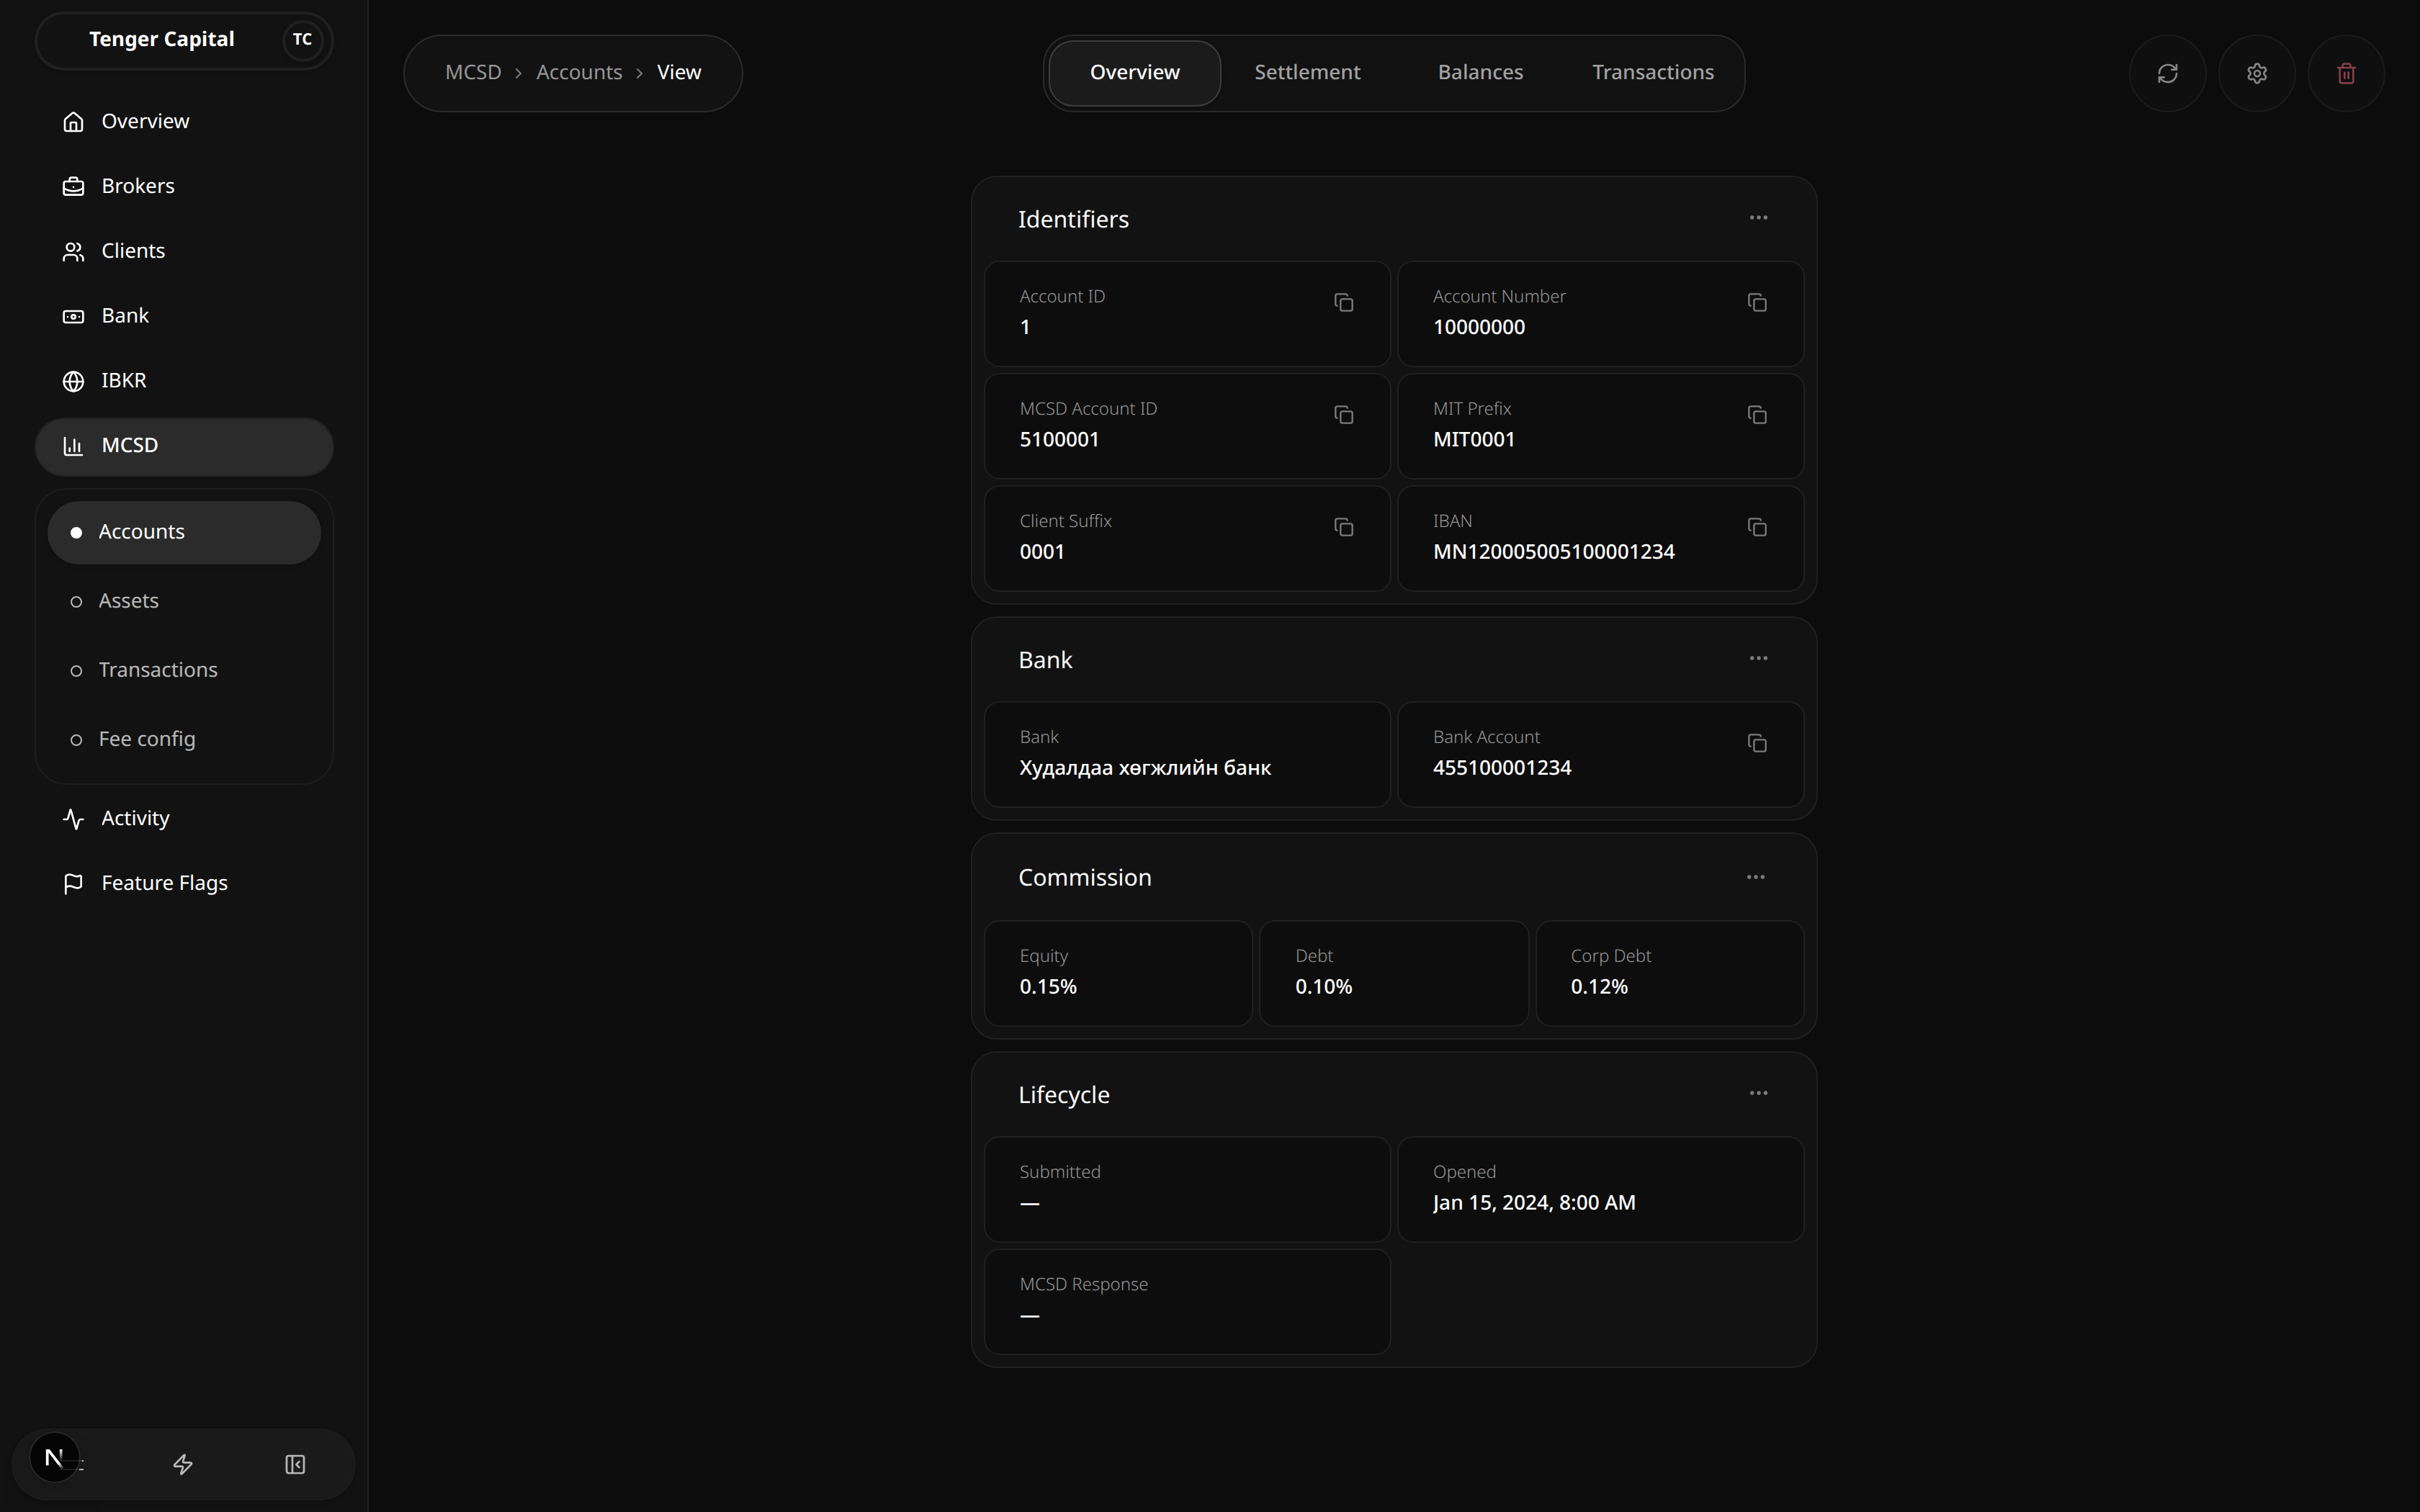The image size is (2420, 1512).
Task: Click the refresh icon in the top bar
Action: click(x=2167, y=73)
